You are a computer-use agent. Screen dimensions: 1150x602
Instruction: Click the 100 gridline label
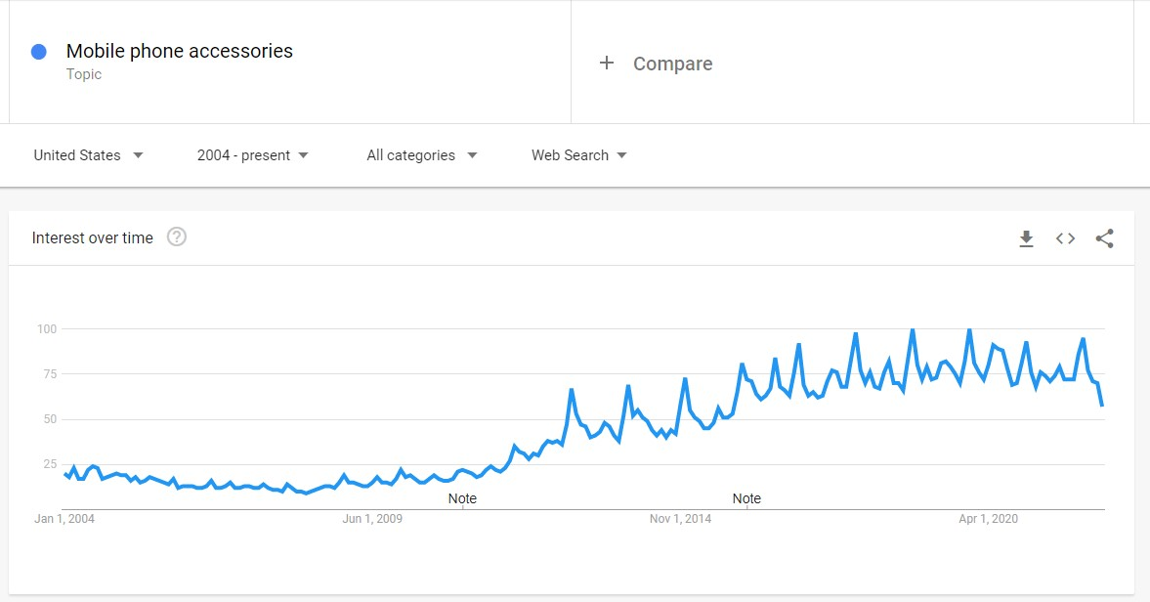pyautogui.click(x=47, y=329)
